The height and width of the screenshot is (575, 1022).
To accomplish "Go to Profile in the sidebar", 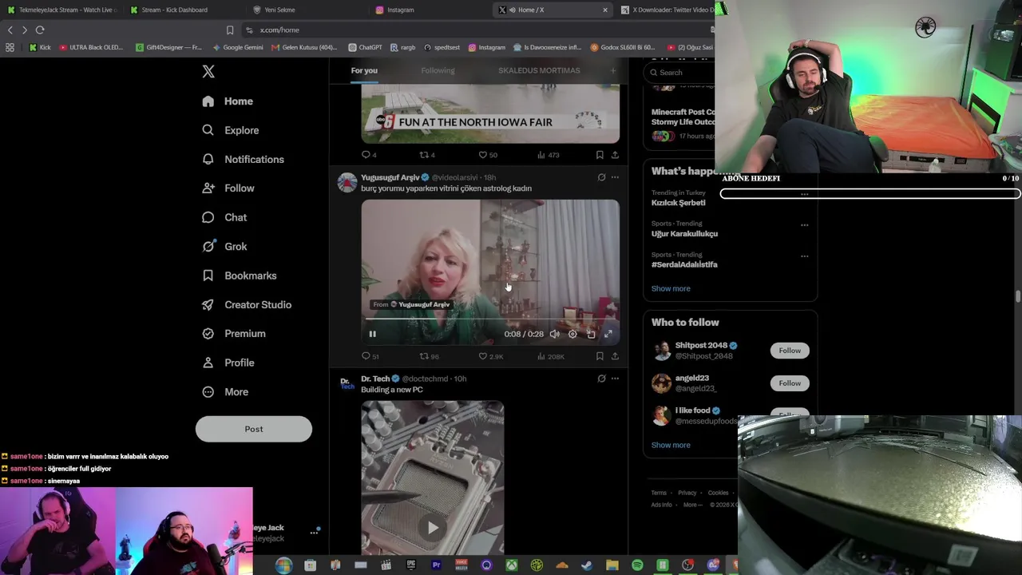I will (x=228, y=363).
